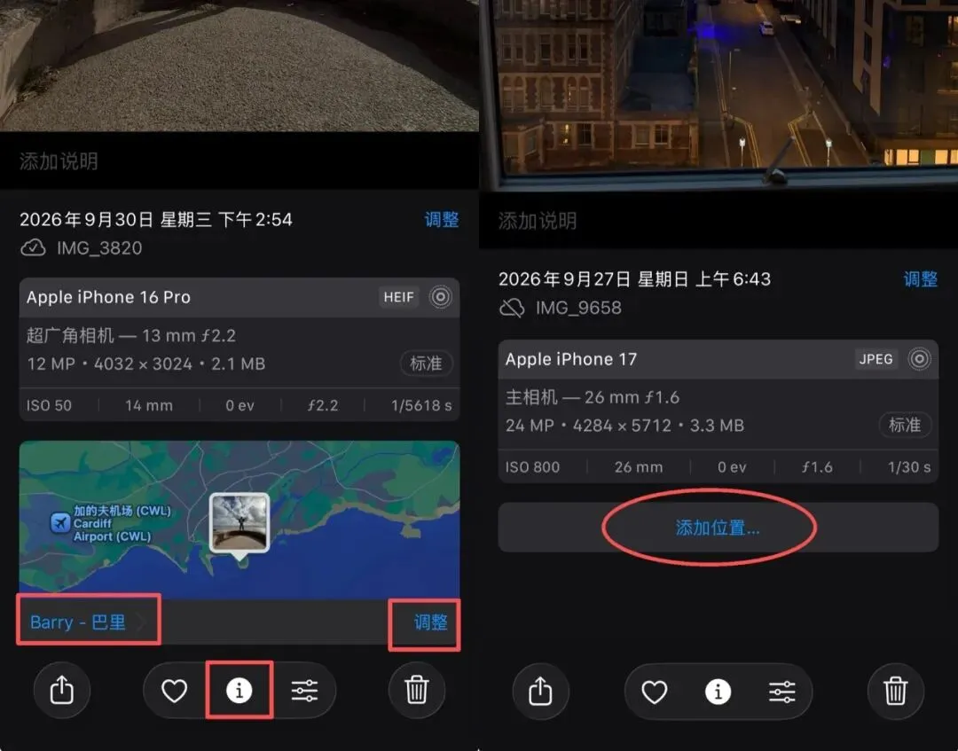958x751 pixels.
Task: Tap Cardiff Airport icon on the map
Action: pos(60,522)
